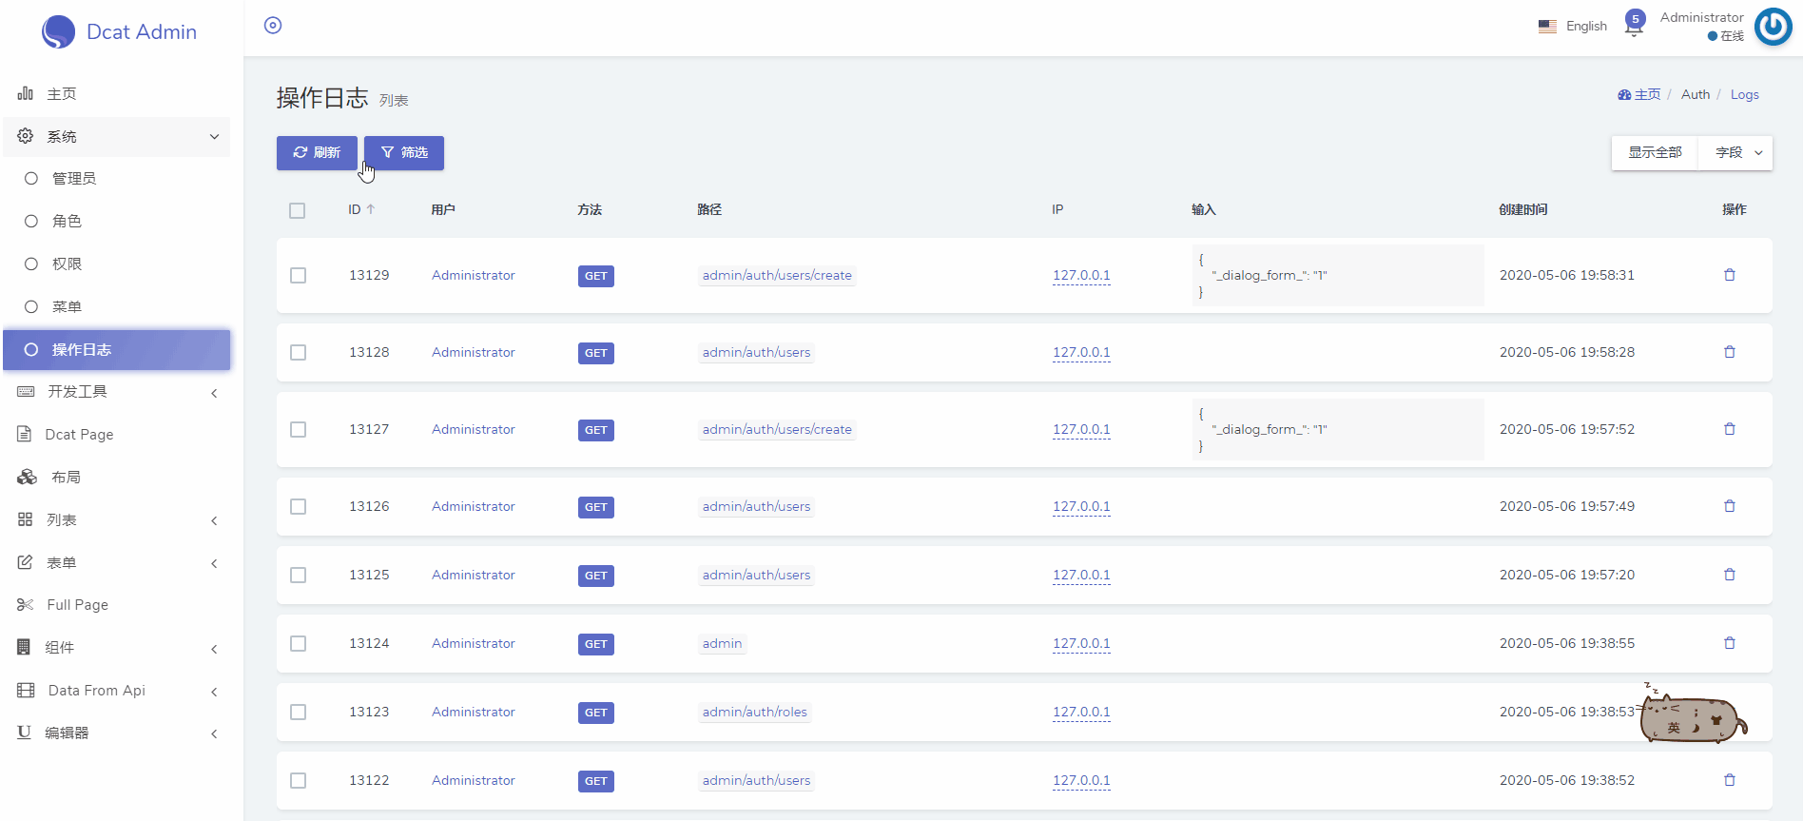
Task: Delete log entry 13129 with trash icon
Action: [x=1730, y=275]
